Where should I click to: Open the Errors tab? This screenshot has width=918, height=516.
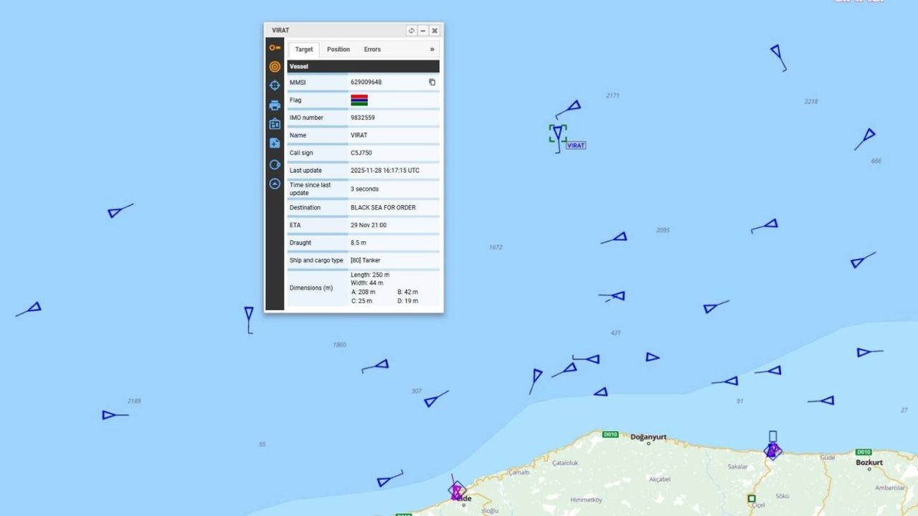(x=372, y=49)
